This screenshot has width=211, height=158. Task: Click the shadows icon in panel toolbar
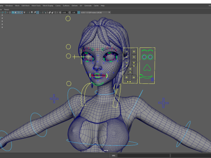click(x=27, y=12)
